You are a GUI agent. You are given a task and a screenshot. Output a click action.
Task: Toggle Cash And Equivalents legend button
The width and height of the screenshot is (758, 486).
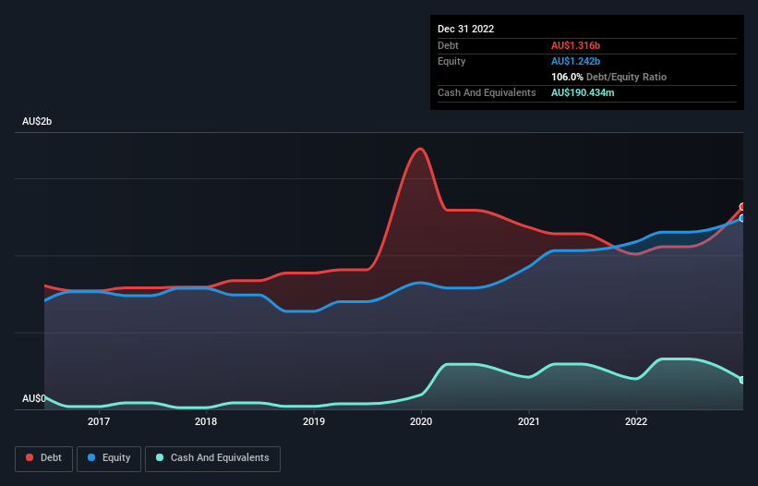[212, 458]
